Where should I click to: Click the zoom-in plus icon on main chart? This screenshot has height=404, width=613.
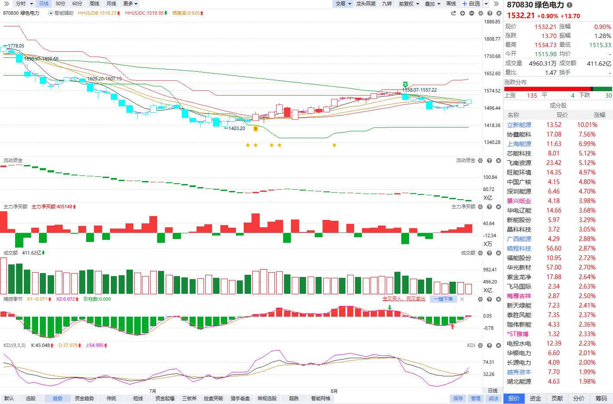click(x=462, y=13)
